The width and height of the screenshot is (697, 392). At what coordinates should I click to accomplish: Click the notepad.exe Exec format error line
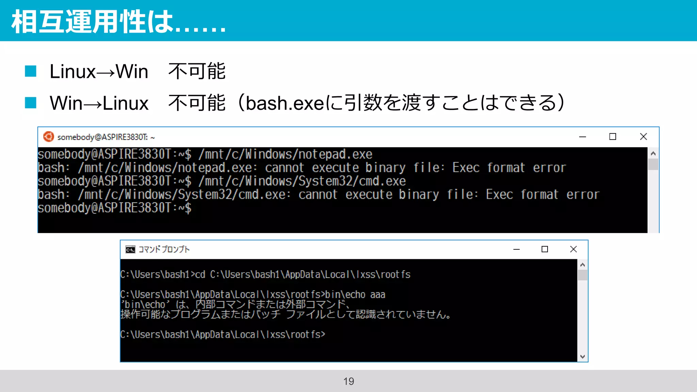pos(302,168)
